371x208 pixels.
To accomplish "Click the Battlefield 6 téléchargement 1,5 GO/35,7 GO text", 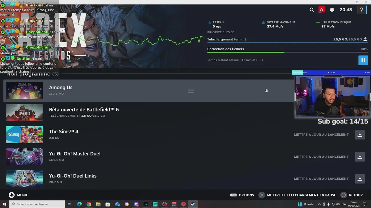I will click(x=77, y=116).
